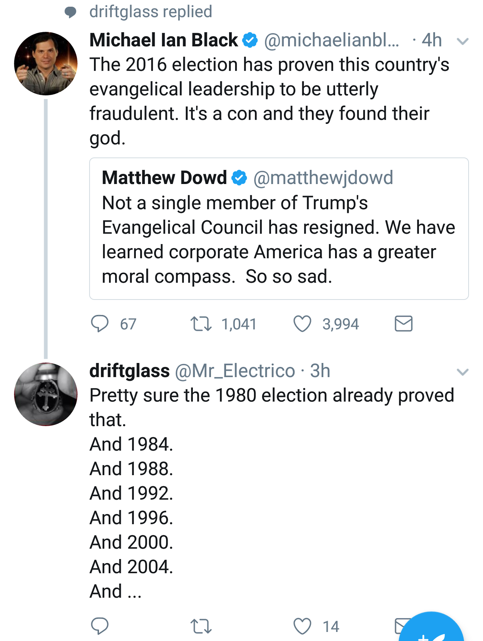This screenshot has height=641, width=483.
Task: Retweet driftglass's tweet
Action: [201, 626]
